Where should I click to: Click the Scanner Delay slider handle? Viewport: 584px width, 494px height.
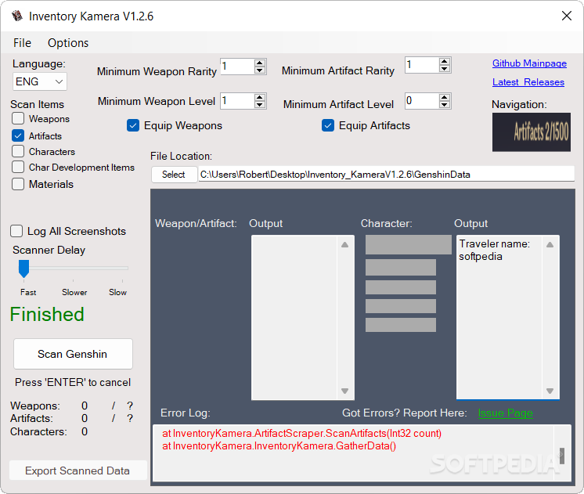[x=23, y=269]
